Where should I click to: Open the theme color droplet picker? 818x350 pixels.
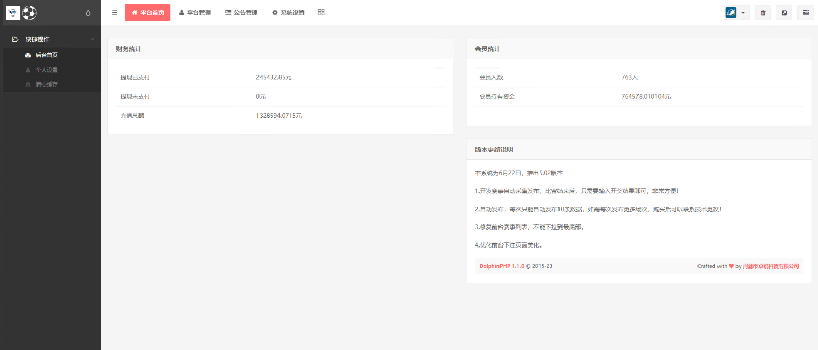pos(88,13)
